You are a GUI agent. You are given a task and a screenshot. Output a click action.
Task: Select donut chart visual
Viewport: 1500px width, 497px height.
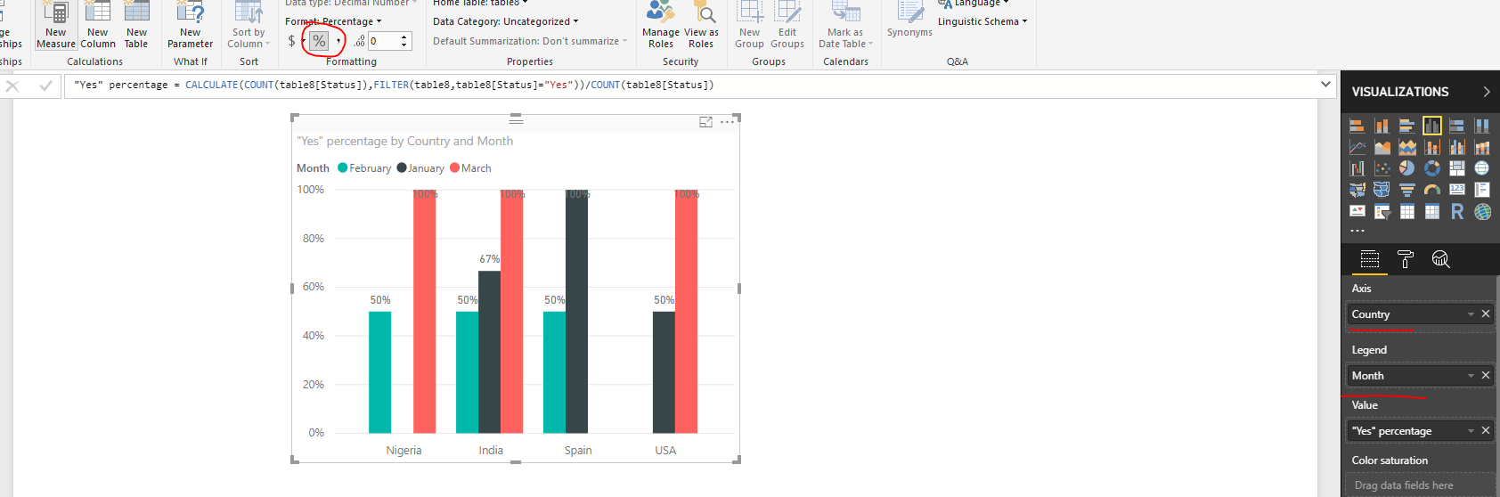click(1432, 168)
